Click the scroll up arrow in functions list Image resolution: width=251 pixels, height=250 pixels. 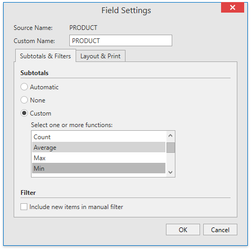pos(170,136)
